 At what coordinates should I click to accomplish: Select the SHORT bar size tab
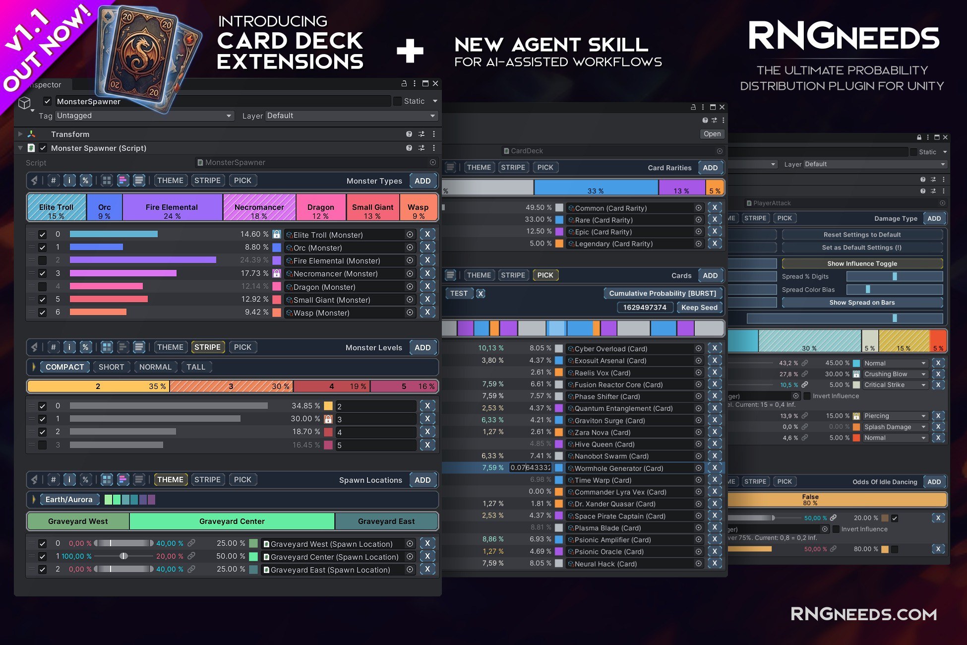click(x=112, y=367)
